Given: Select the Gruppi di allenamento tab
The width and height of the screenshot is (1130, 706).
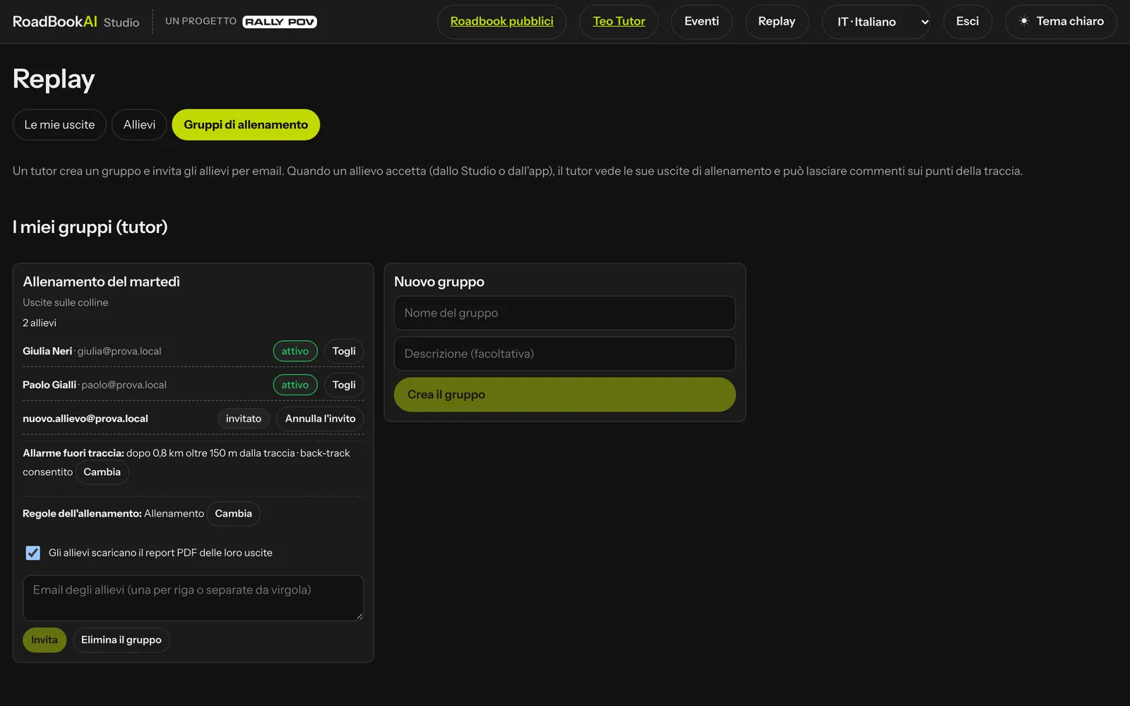Looking at the screenshot, I should coord(246,125).
